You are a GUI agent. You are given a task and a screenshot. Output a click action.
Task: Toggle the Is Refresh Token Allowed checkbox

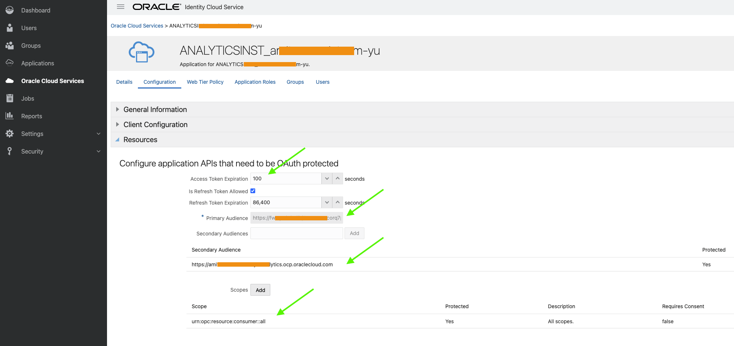(253, 191)
